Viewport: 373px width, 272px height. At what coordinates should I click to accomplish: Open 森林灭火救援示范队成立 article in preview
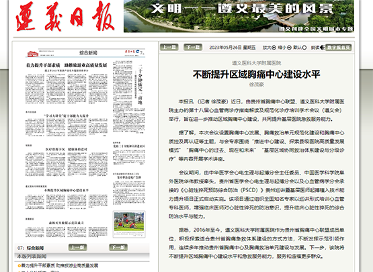67,223
